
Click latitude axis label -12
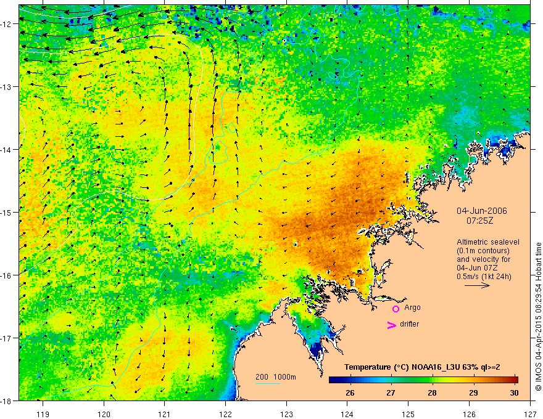[x=7, y=24]
